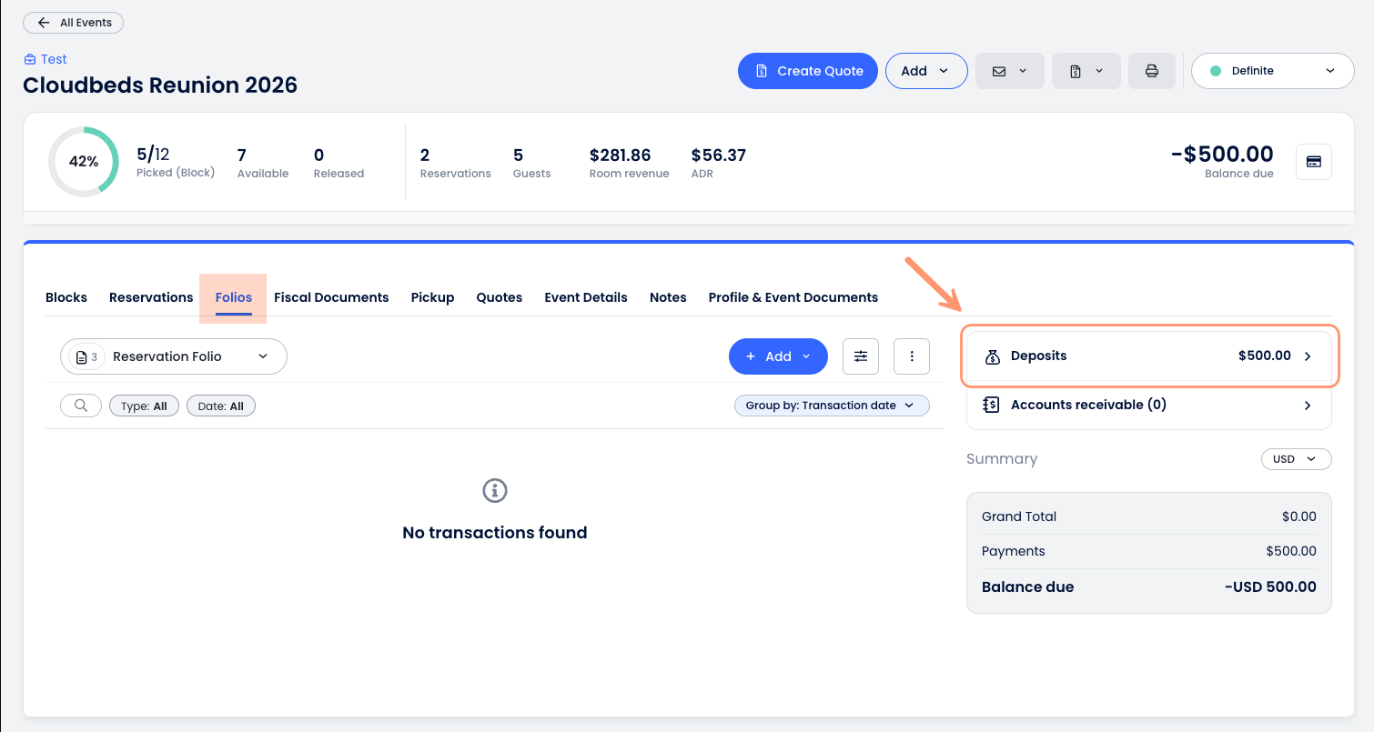Viewport: 1374px width, 732px height.
Task: Click the 7 Available stat
Action: 263,162
